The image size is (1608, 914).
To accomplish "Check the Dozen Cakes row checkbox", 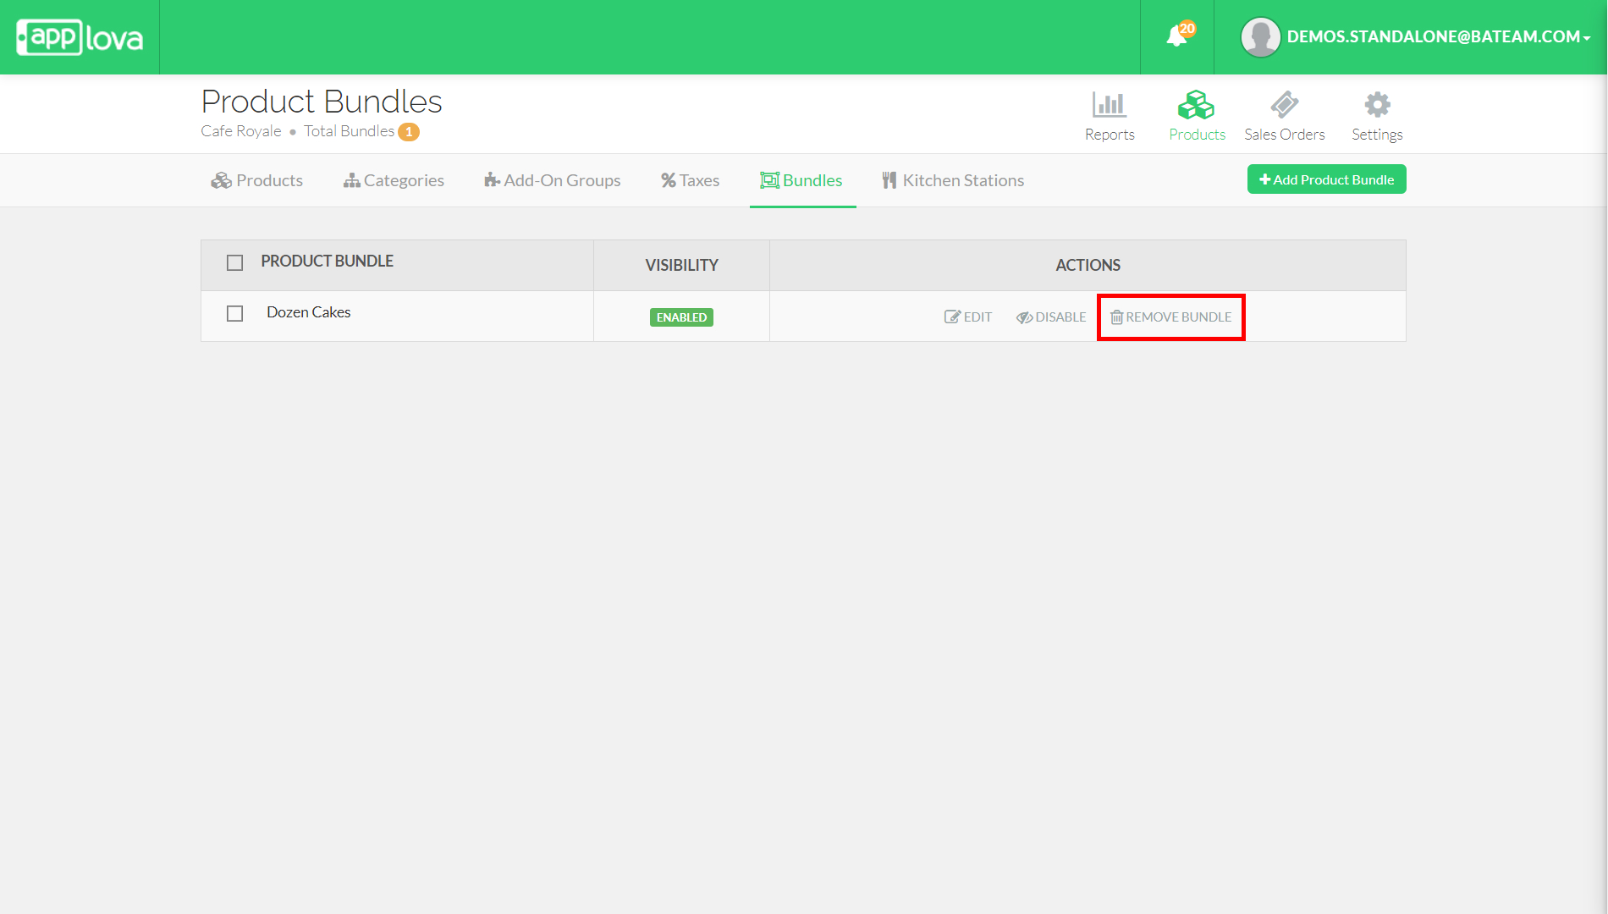I will click(235, 314).
